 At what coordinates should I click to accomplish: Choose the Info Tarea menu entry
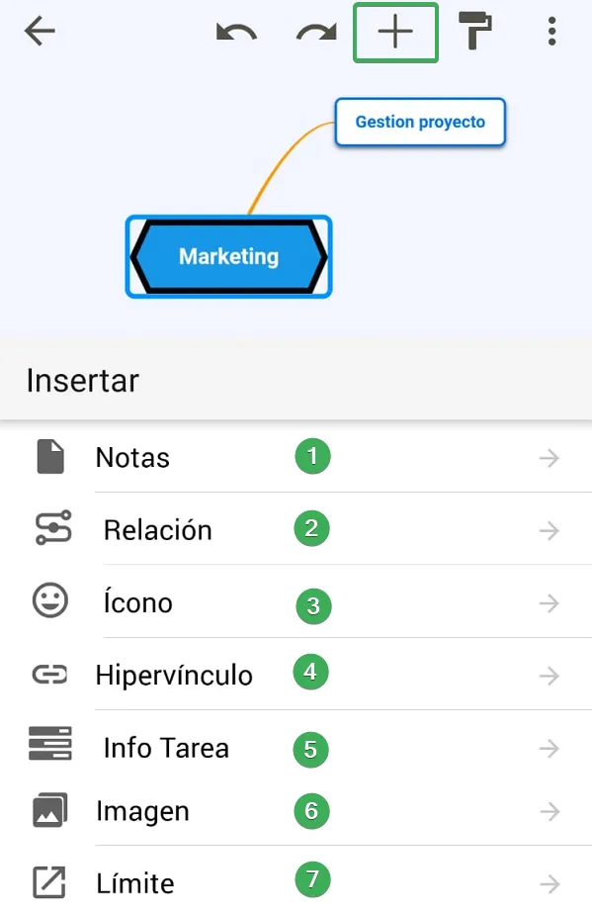[x=296, y=748]
